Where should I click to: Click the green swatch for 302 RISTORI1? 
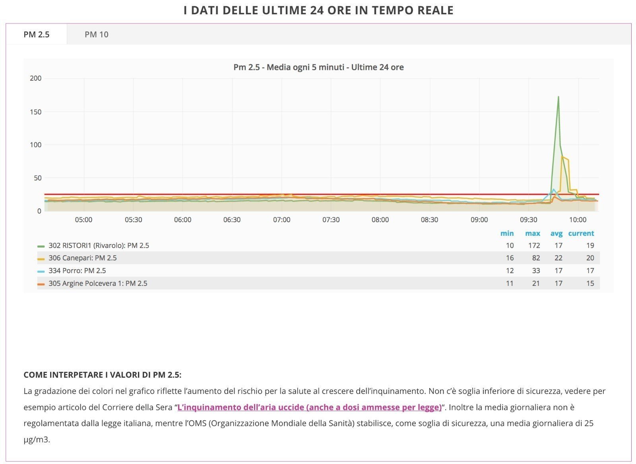coord(41,246)
